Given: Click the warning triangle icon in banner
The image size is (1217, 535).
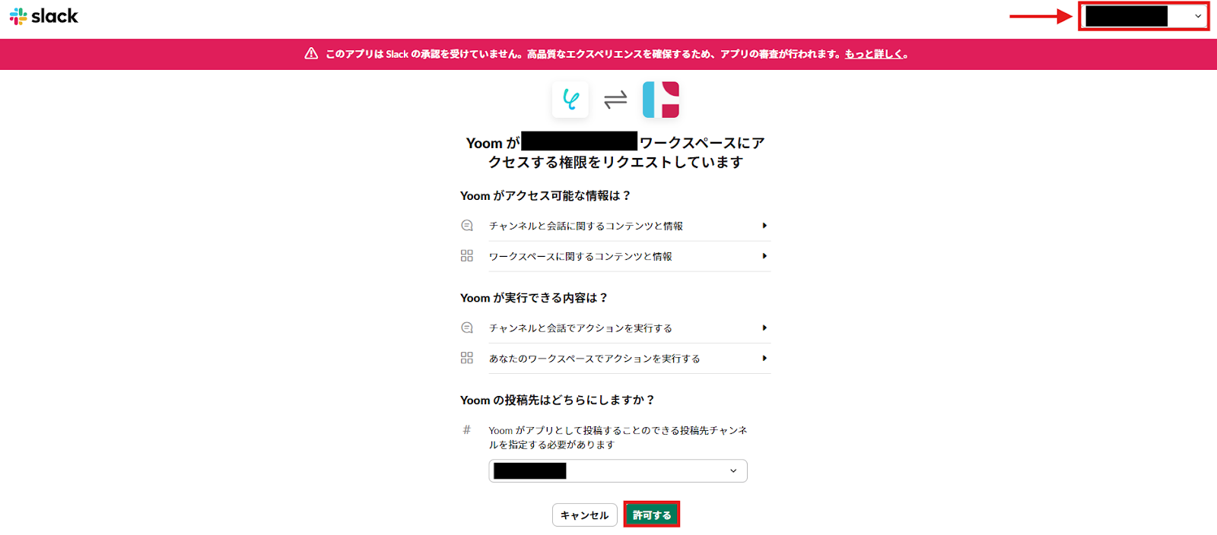Looking at the screenshot, I should [x=311, y=54].
